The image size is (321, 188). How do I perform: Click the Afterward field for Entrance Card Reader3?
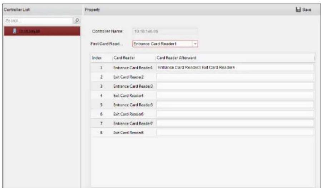(x=235, y=86)
